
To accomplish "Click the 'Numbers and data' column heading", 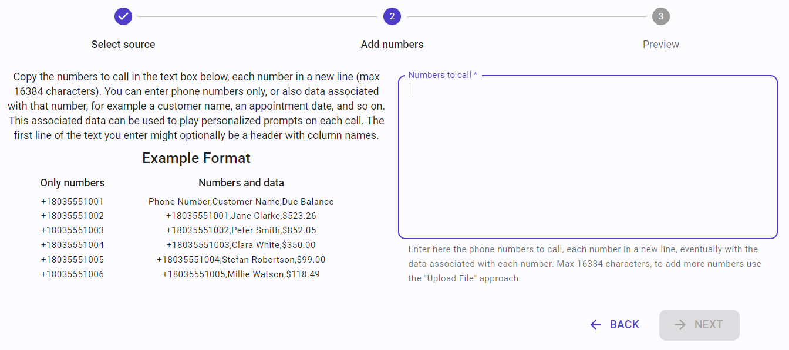I will (x=241, y=183).
